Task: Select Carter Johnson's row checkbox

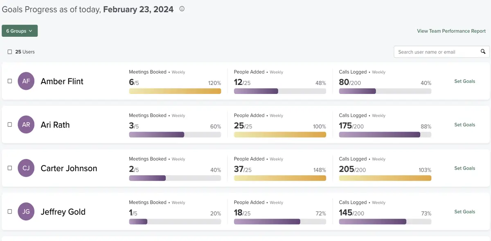Action: pos(10,168)
